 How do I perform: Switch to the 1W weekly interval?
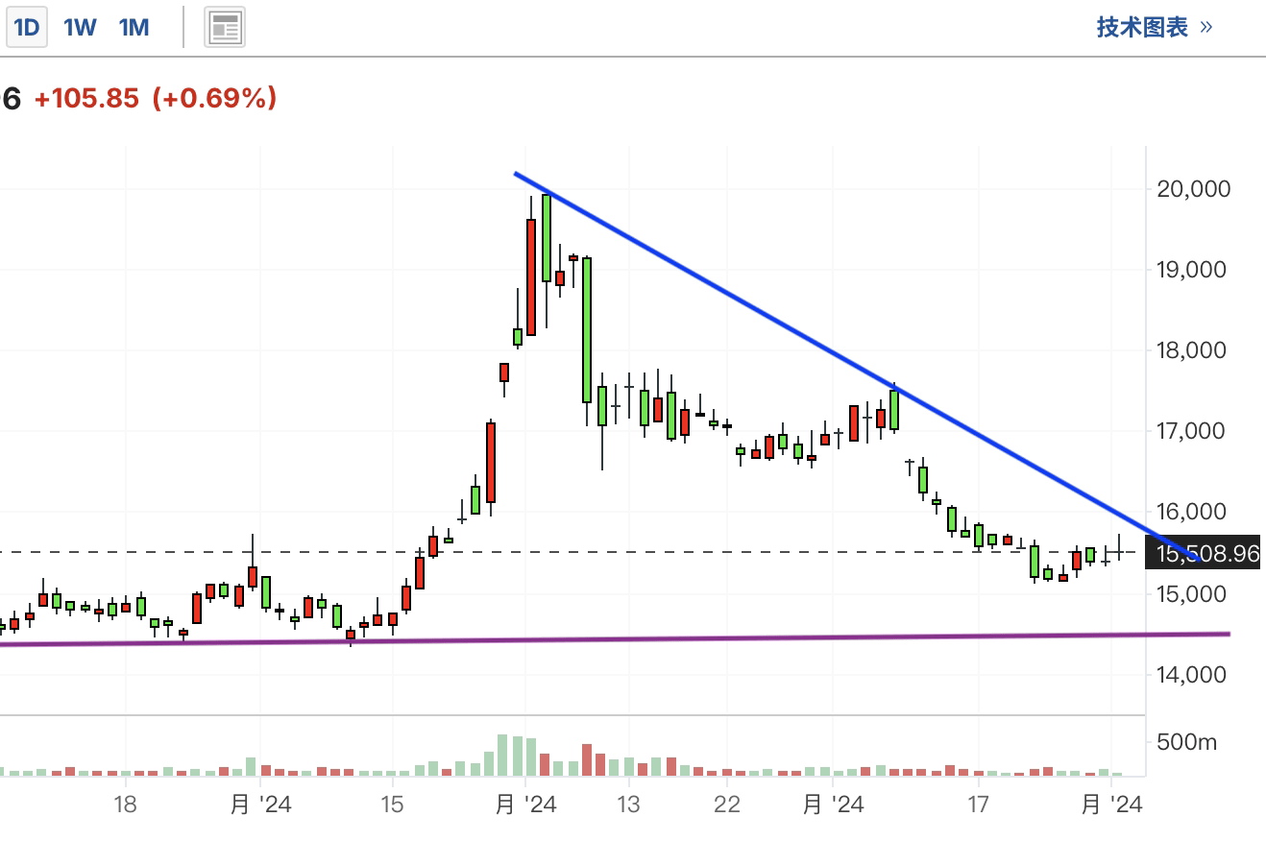click(81, 28)
